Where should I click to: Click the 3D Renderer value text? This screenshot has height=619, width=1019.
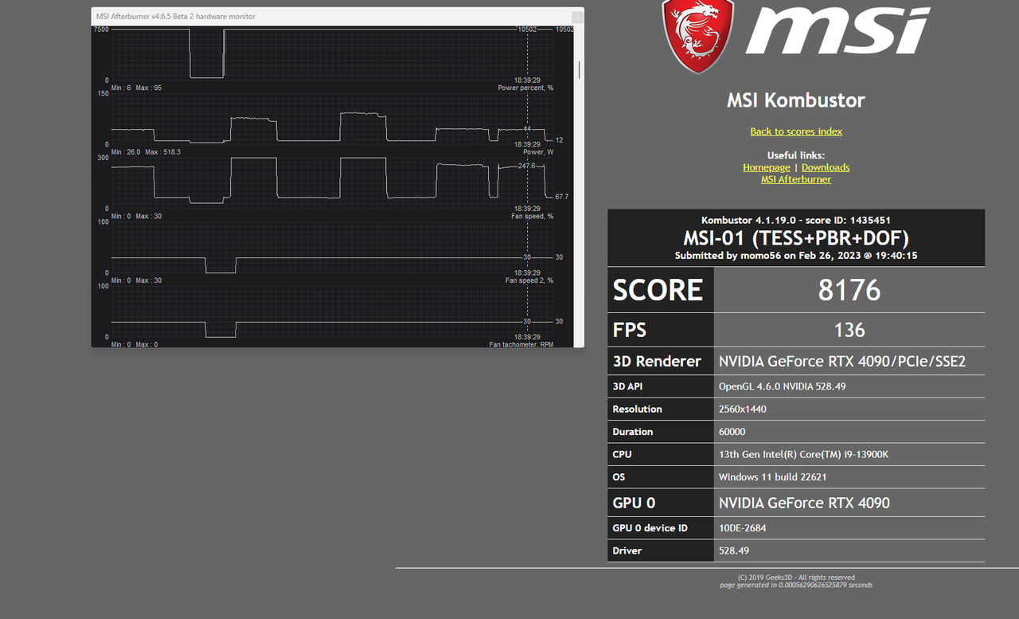pos(842,361)
